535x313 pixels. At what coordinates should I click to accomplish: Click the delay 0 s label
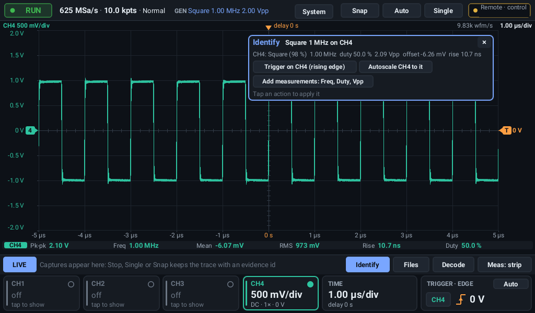(x=286, y=26)
